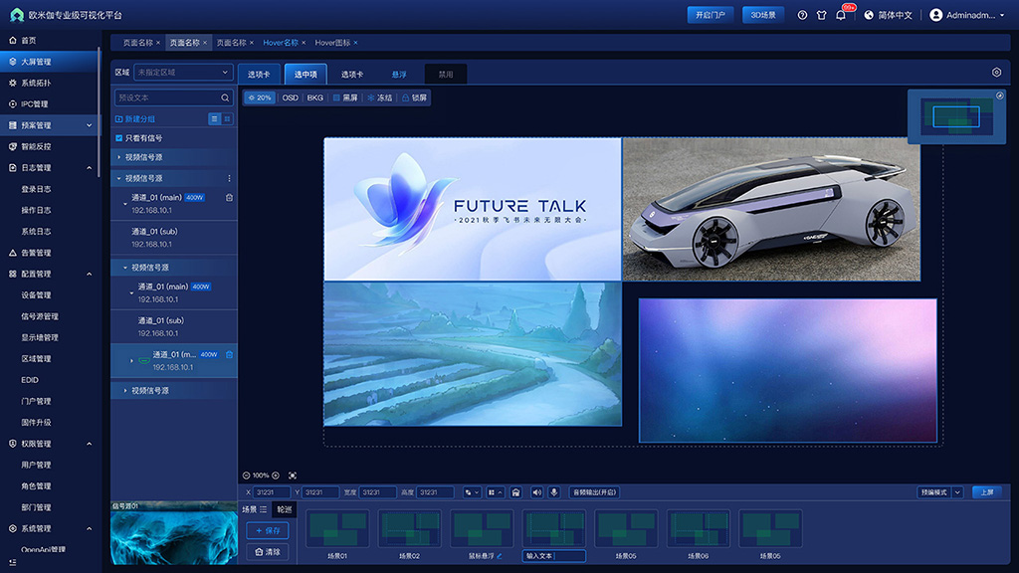The width and height of the screenshot is (1019, 573).
Task: Switch signal list to list view
Action: pos(214,119)
